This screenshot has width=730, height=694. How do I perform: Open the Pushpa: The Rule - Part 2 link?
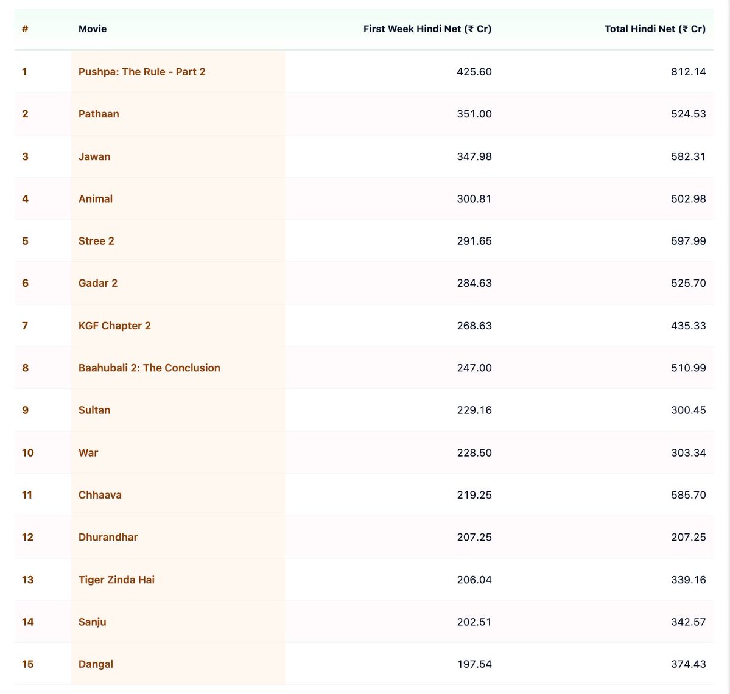pos(141,72)
